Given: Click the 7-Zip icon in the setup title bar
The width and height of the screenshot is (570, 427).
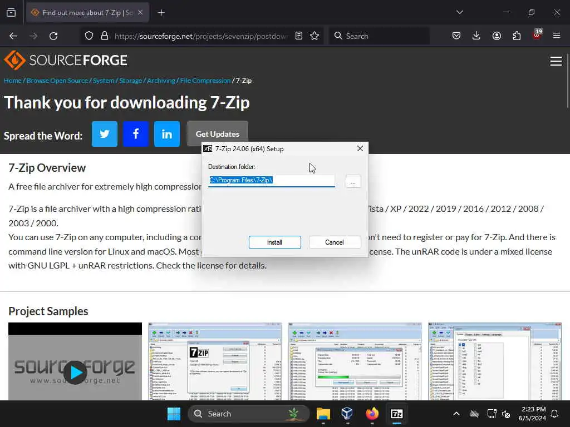Looking at the screenshot, I should [x=208, y=148].
